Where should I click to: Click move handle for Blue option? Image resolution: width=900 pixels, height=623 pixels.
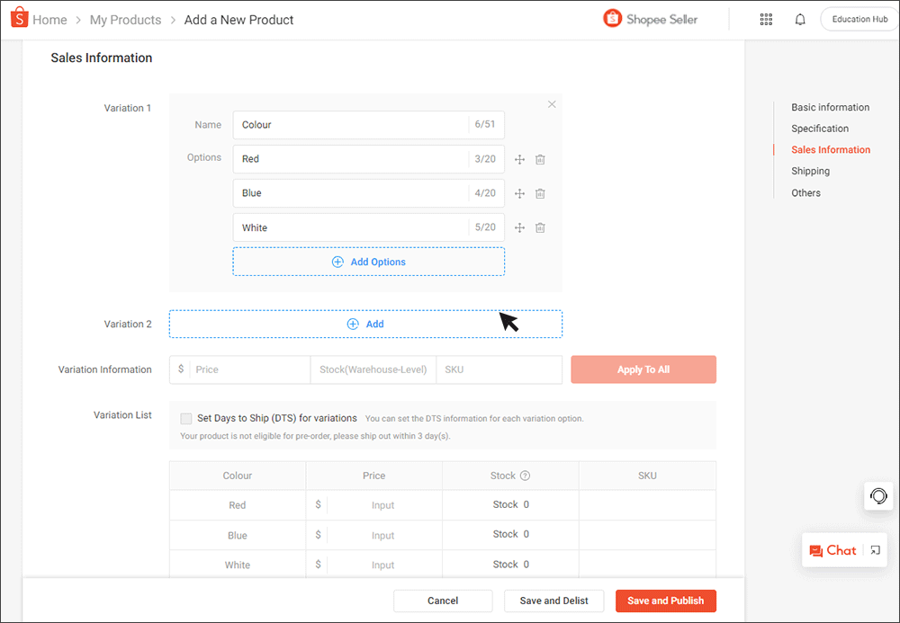(x=519, y=193)
